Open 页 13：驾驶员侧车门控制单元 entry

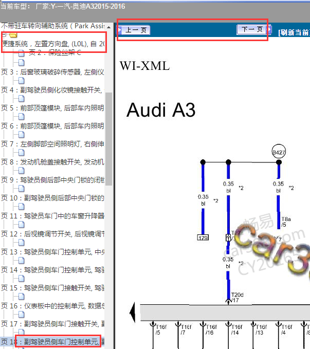[x=52, y=252]
